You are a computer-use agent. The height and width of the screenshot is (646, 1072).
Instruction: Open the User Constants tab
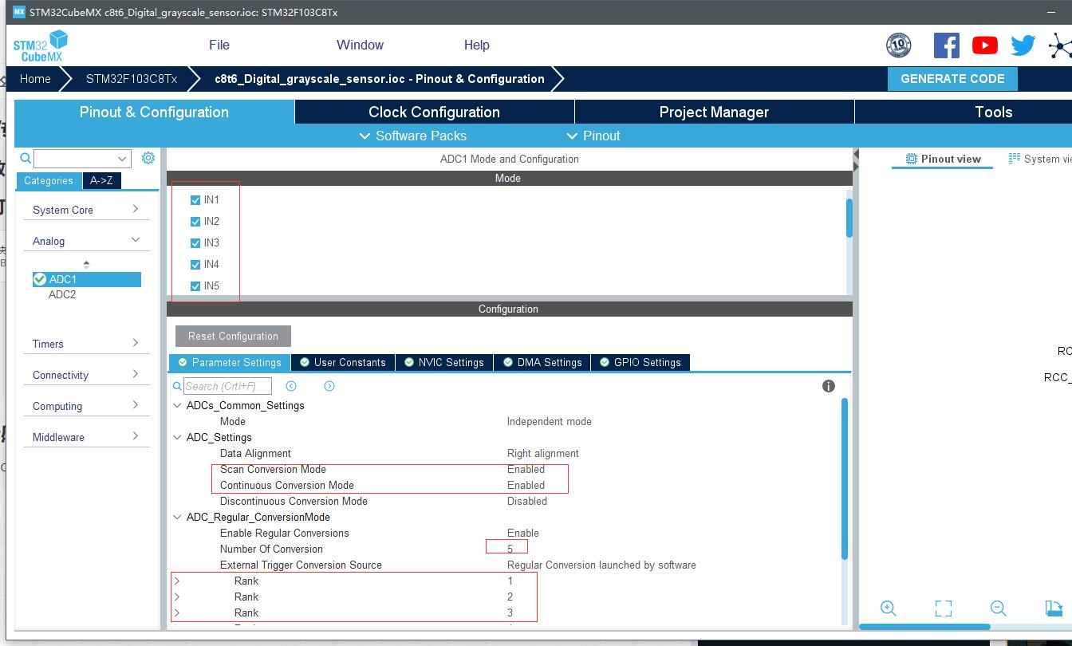(341, 362)
